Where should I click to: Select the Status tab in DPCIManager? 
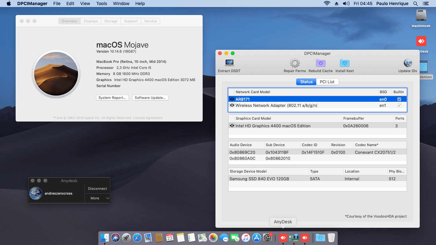point(306,82)
